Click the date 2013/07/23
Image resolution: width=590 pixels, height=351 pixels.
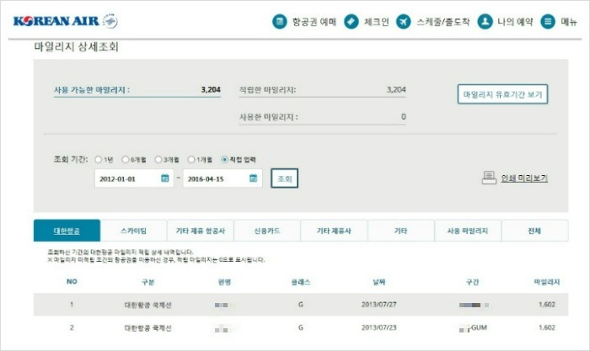[379, 327]
